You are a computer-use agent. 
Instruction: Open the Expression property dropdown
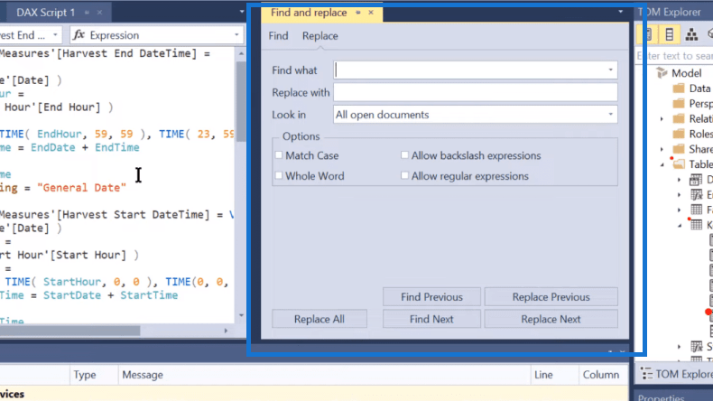pyautogui.click(x=236, y=35)
